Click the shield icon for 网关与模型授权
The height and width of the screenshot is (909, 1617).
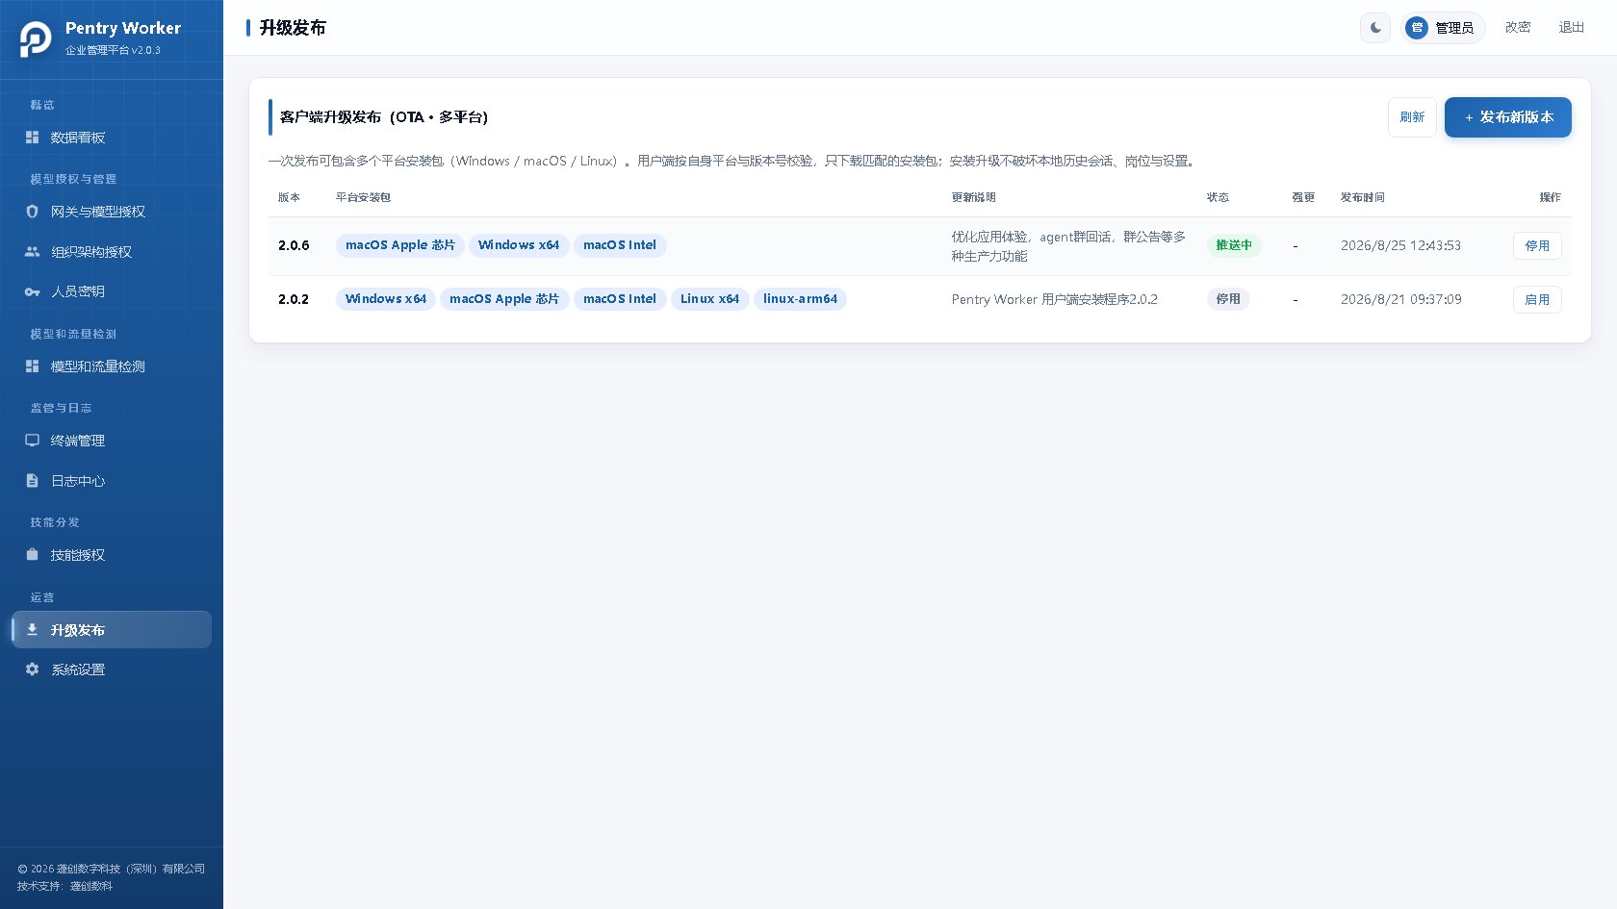click(x=32, y=212)
